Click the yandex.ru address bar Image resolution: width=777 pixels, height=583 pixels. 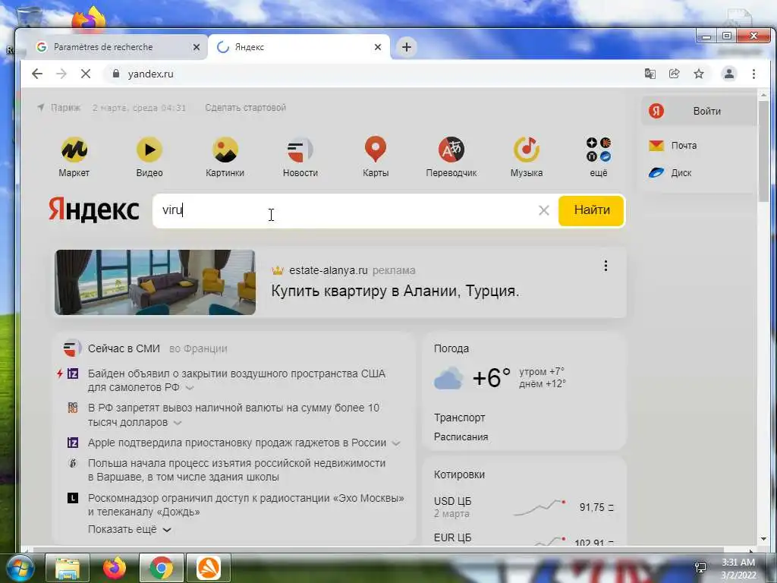tap(372, 74)
